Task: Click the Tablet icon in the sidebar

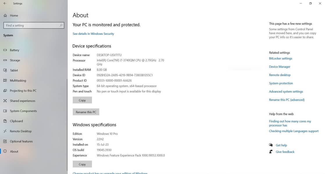Action: point(5,70)
